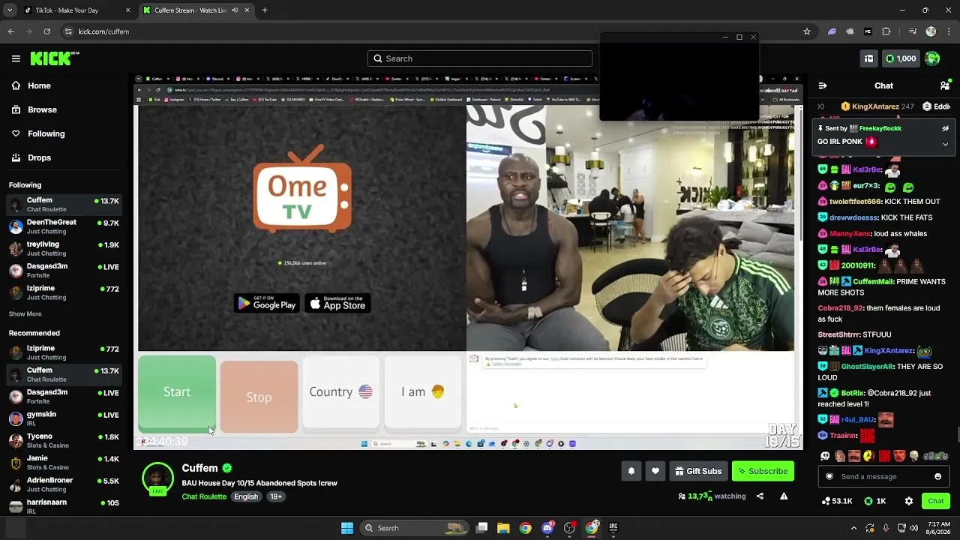Viewport: 960px width, 540px height.
Task: Expand Following list with Show More
Action: tap(25, 313)
